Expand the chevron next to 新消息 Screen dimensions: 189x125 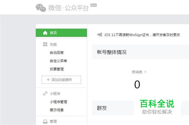click(x=145, y=72)
